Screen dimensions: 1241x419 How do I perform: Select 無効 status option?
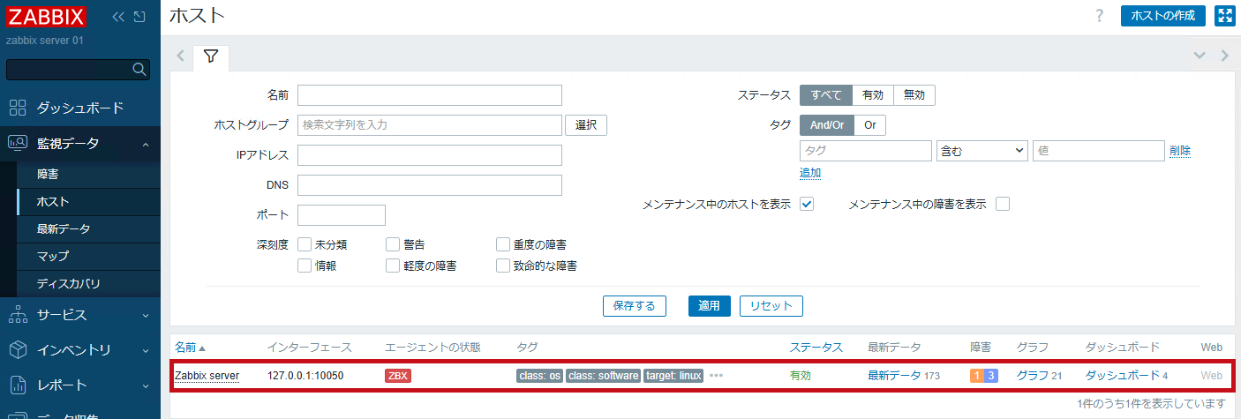[x=914, y=95]
